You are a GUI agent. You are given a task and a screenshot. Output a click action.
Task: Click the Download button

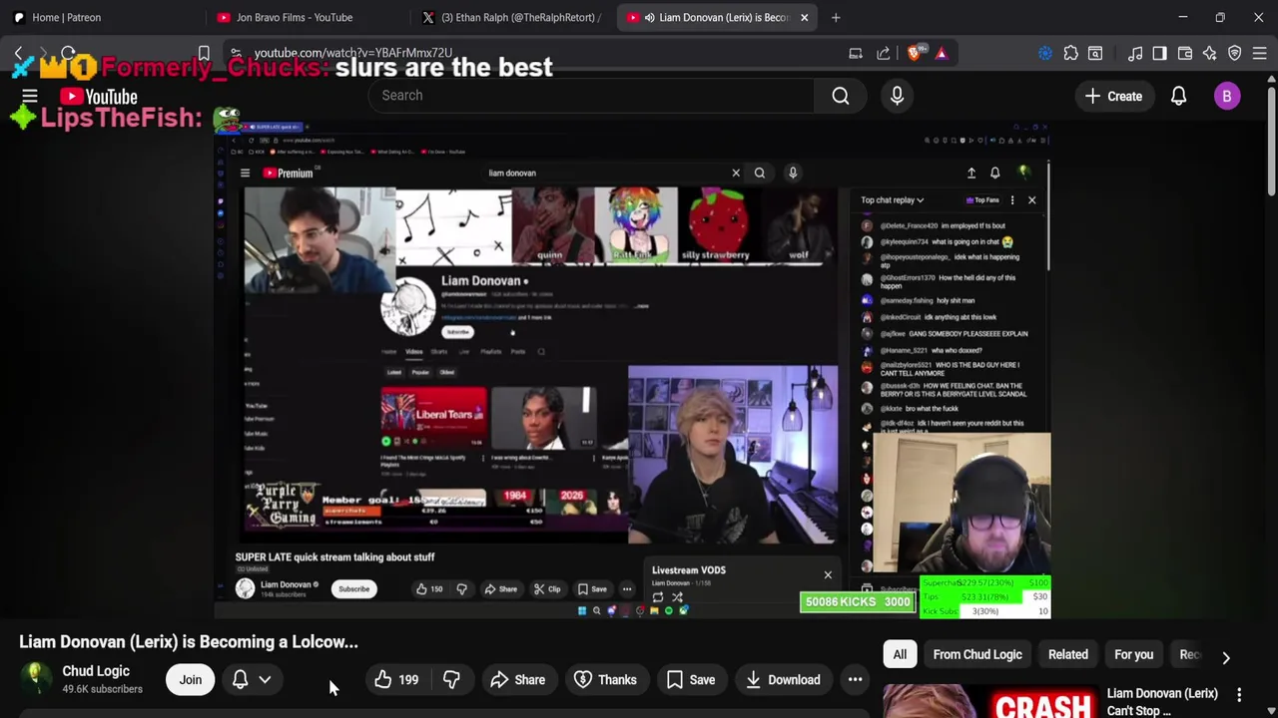783,680
